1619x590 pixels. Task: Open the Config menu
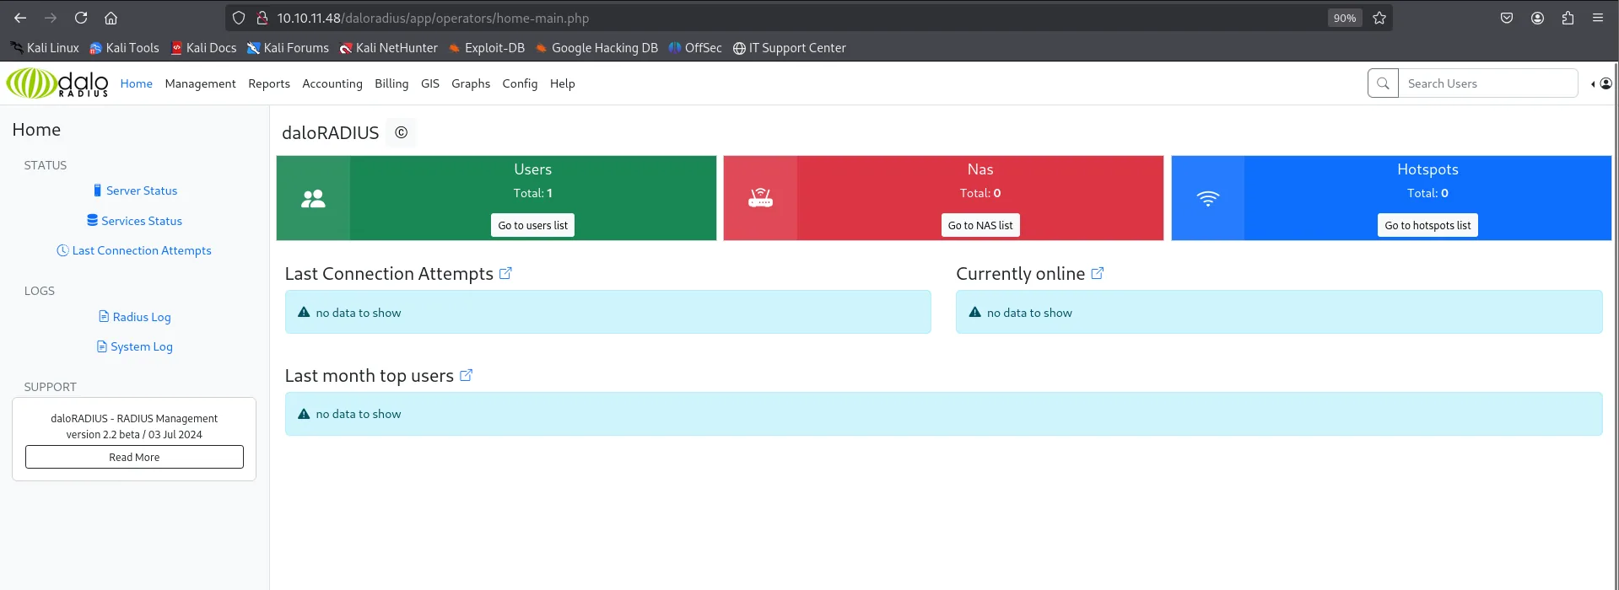(520, 83)
